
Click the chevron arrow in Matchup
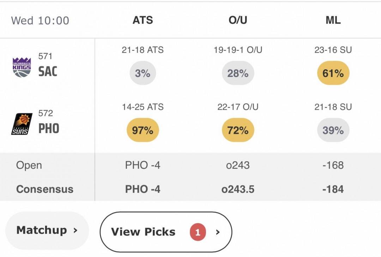pos(75,230)
